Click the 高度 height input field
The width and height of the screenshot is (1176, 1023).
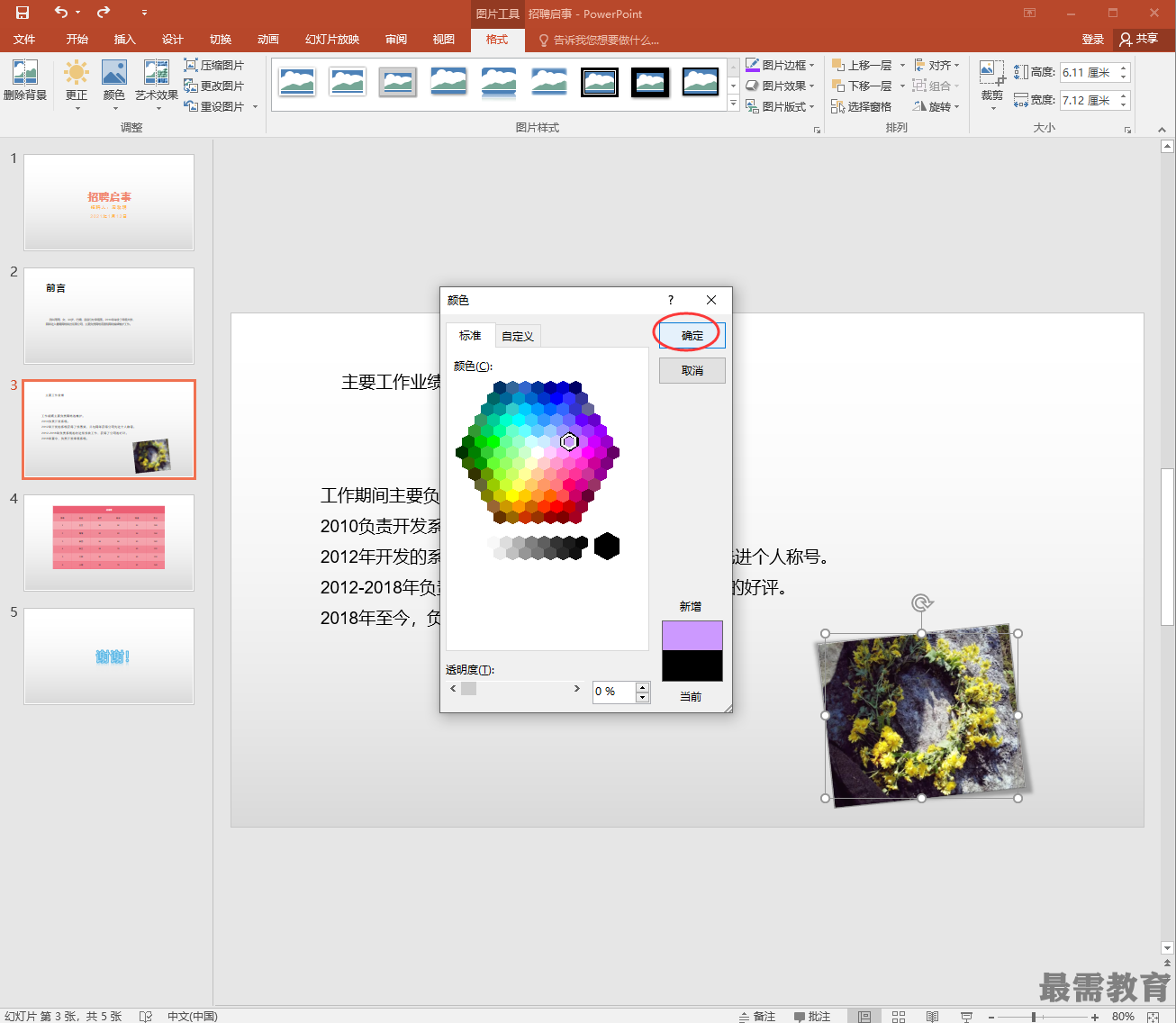coord(1090,72)
